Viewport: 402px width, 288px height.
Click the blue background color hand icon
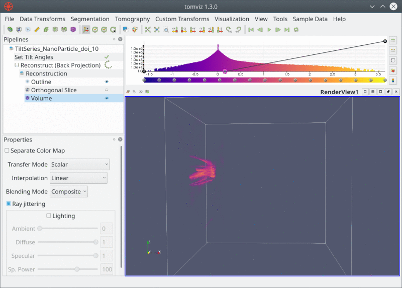tap(125, 30)
